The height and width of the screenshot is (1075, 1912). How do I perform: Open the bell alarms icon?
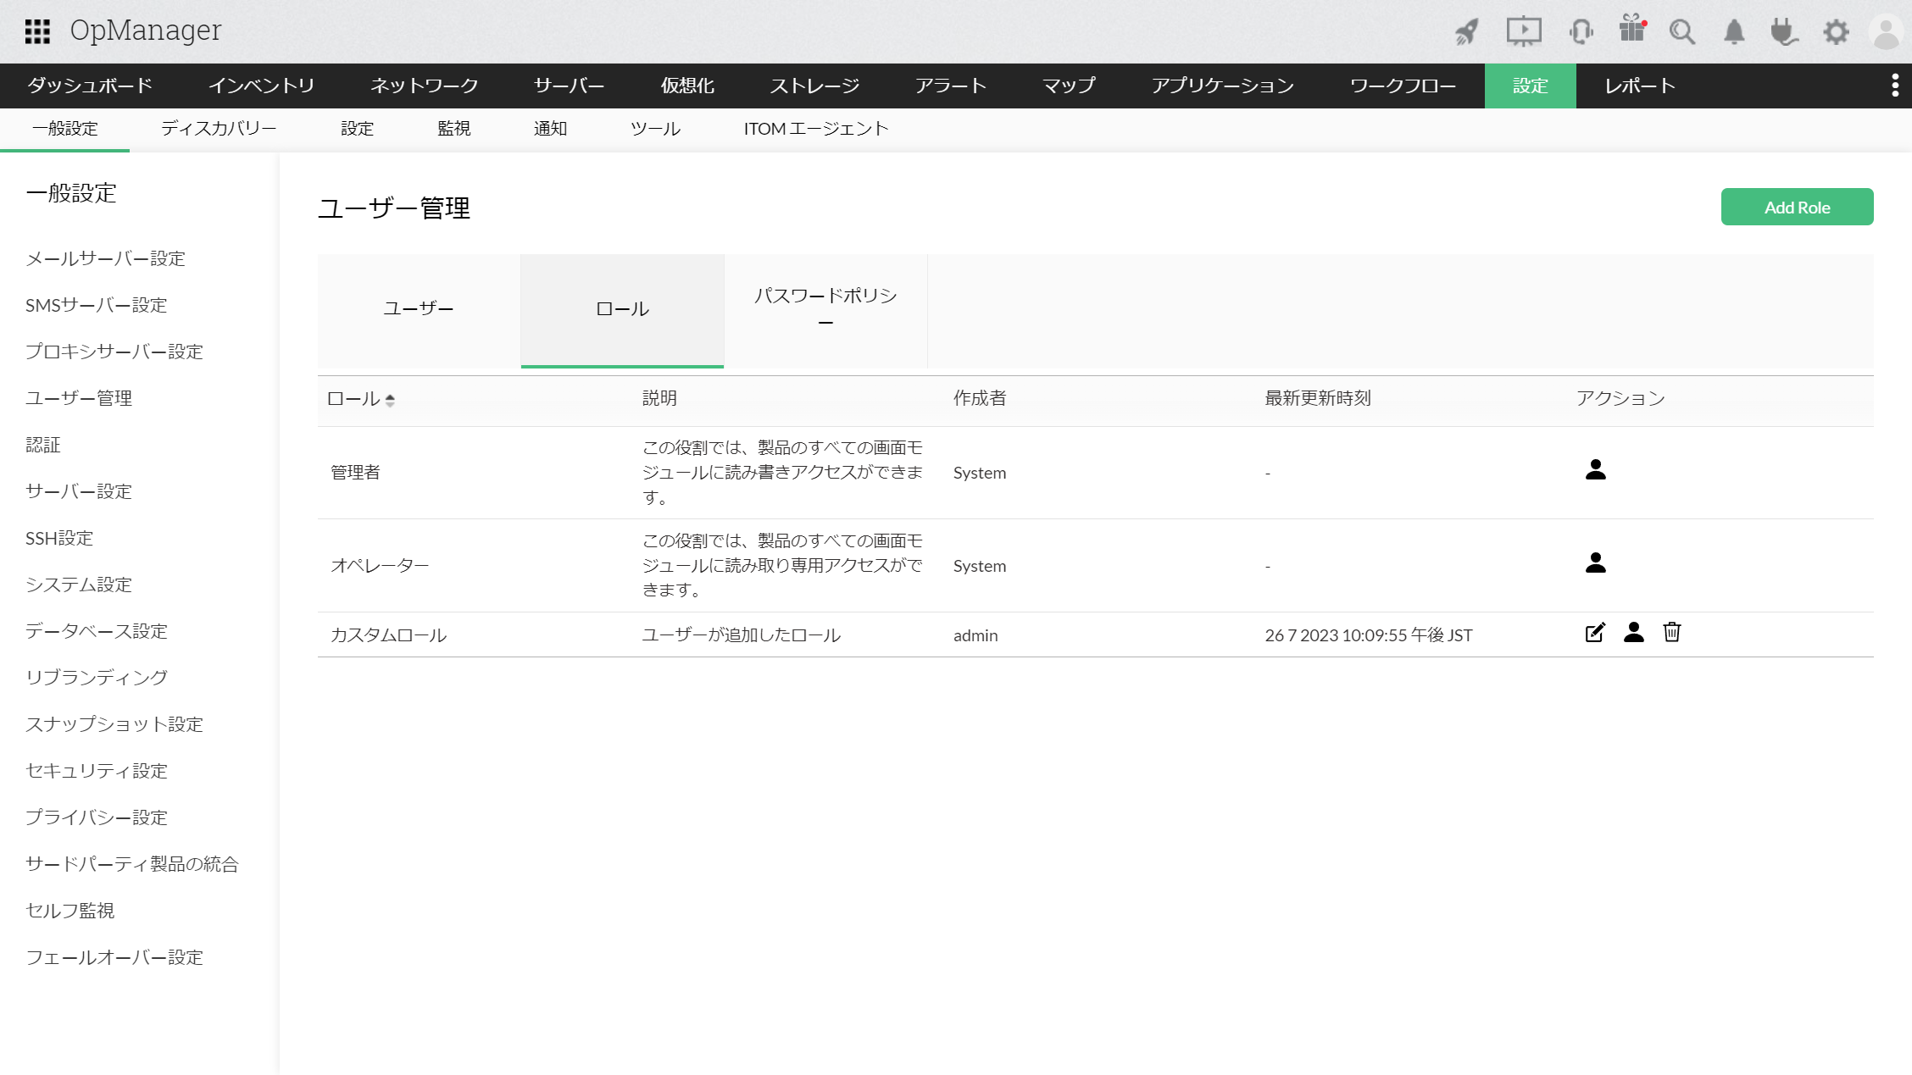pos(1734,32)
